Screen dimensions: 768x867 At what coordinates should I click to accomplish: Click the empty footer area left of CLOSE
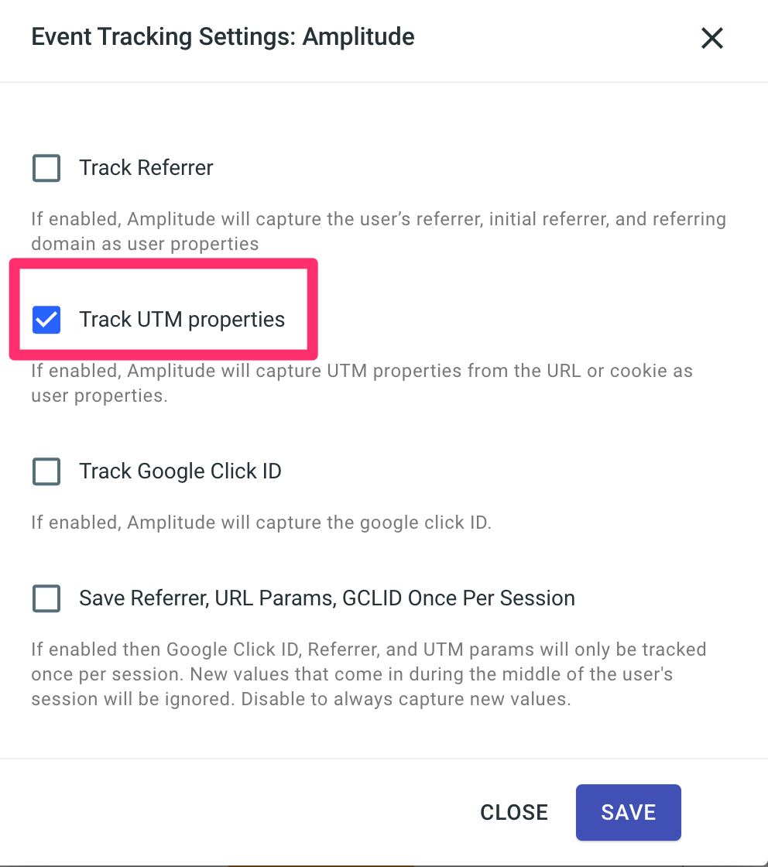(x=232, y=812)
